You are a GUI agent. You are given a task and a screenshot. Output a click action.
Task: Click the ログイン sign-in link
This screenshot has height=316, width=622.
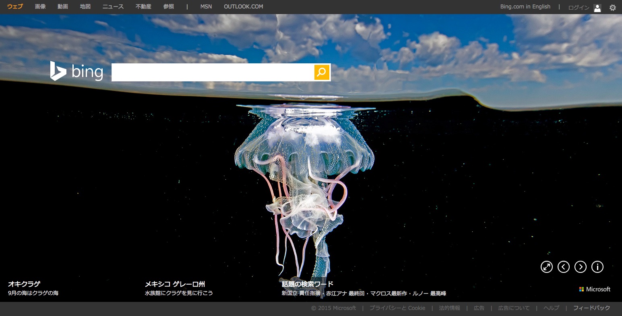click(x=579, y=7)
